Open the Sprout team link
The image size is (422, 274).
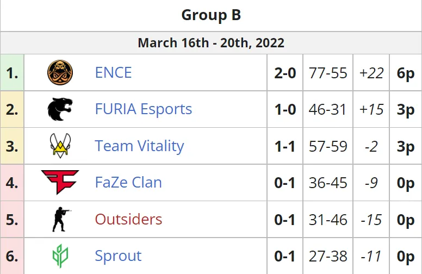pos(118,256)
